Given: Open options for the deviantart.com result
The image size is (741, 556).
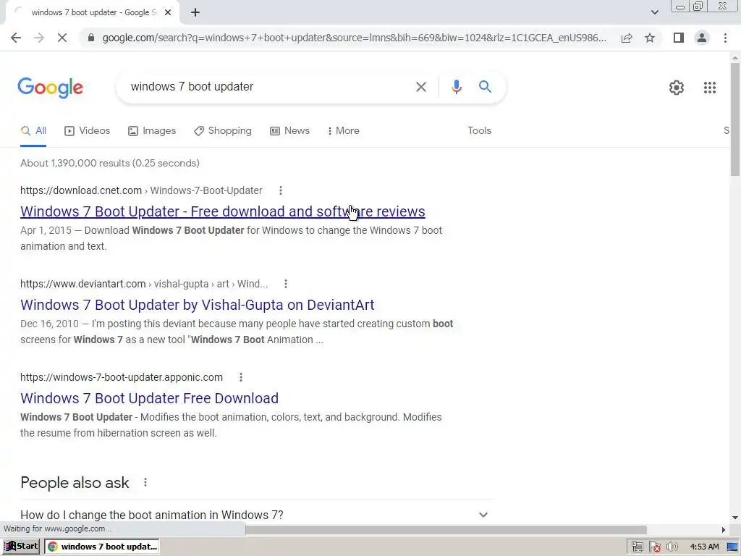Looking at the screenshot, I should [285, 284].
